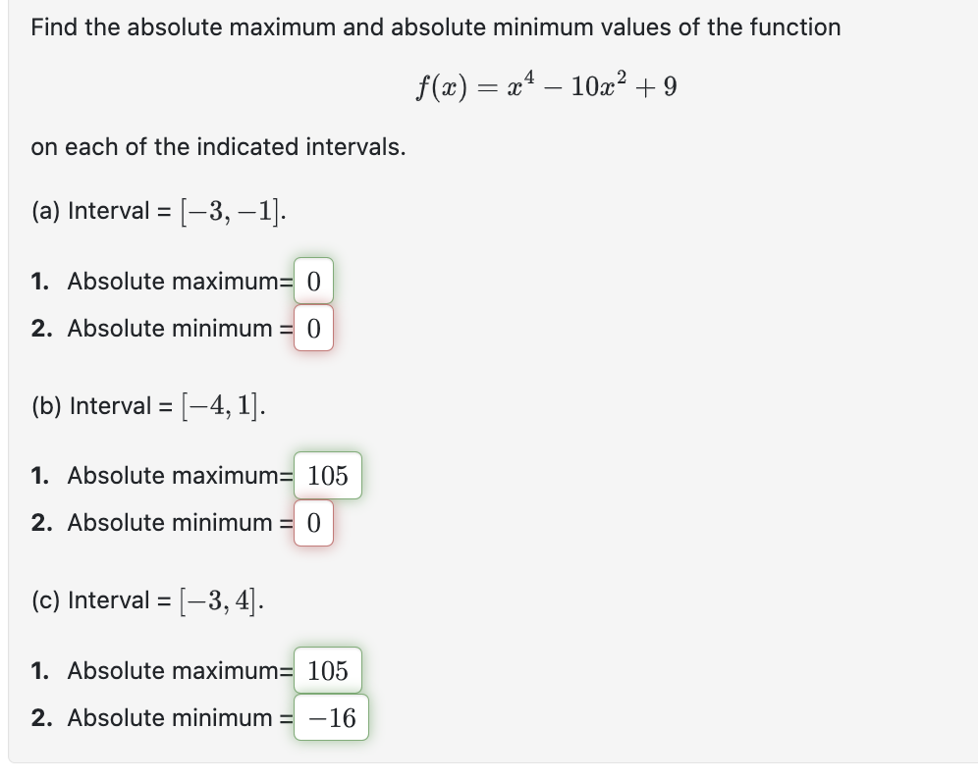Click the absolute minimum input for interval (a)

point(313,329)
